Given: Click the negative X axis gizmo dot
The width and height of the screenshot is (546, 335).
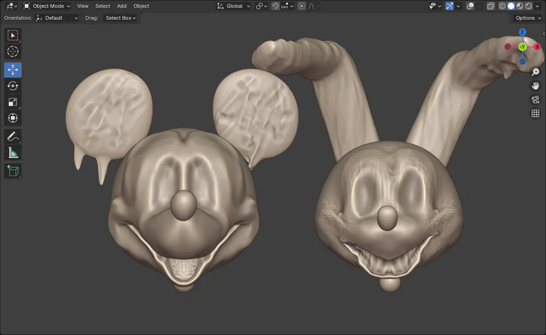Looking at the screenshot, I should [508, 47].
